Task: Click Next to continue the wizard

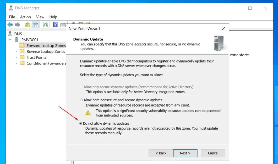Action: click(x=185, y=153)
